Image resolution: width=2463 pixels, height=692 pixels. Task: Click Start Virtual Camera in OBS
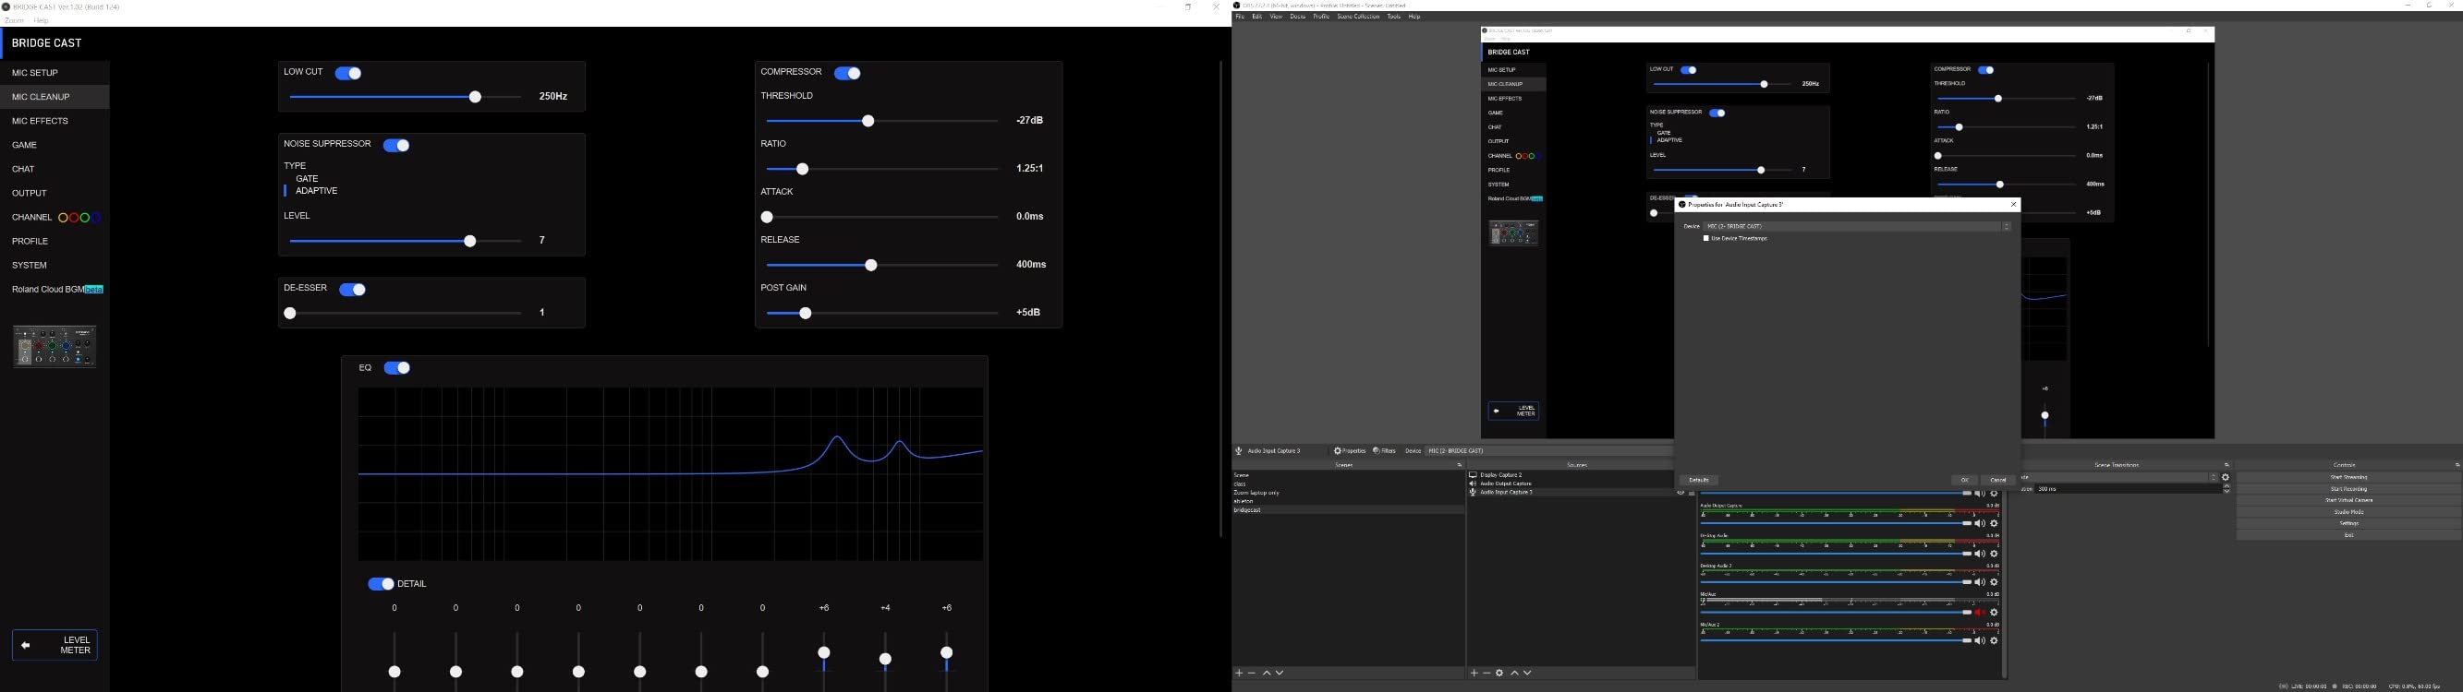tap(2348, 500)
